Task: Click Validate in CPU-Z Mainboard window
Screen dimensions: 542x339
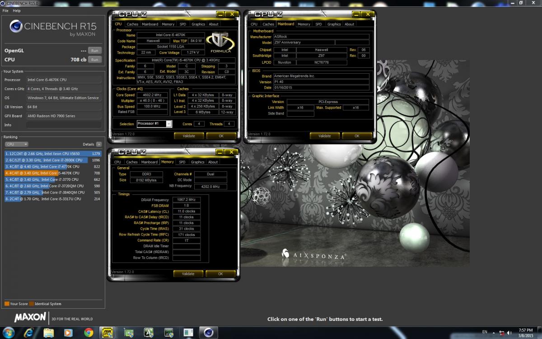Action: (325, 136)
